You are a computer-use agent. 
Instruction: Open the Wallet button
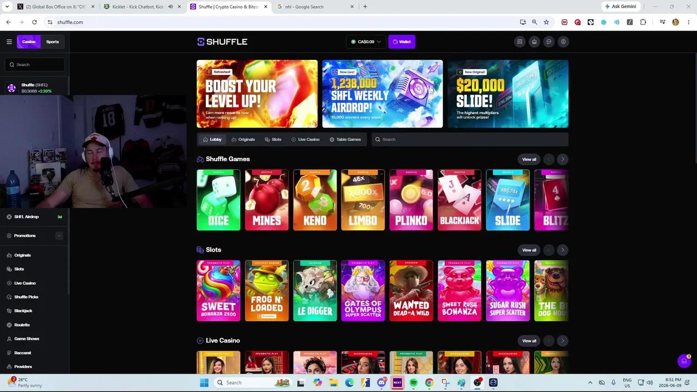tap(402, 41)
